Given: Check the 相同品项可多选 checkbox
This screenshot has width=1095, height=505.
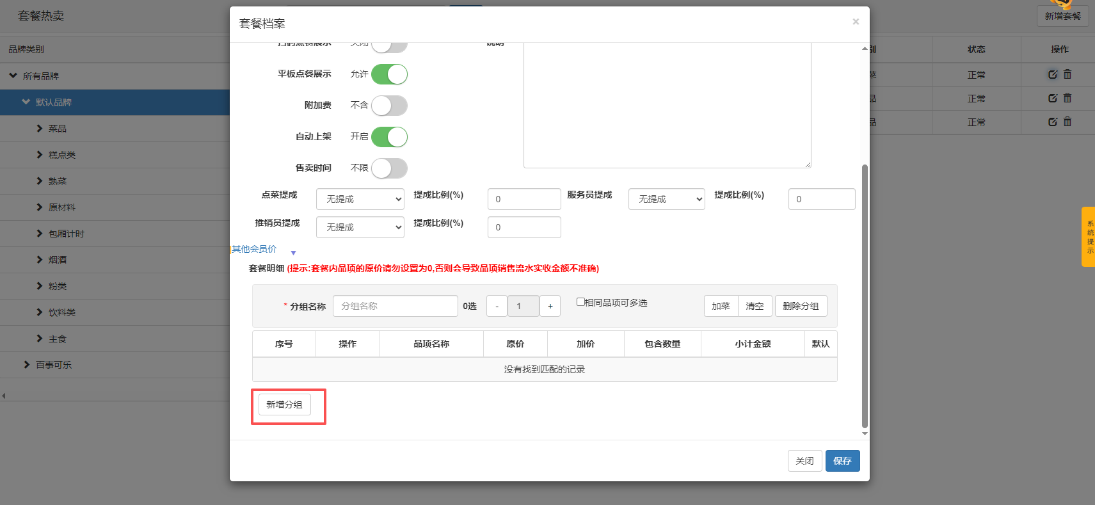Looking at the screenshot, I should click(x=580, y=302).
